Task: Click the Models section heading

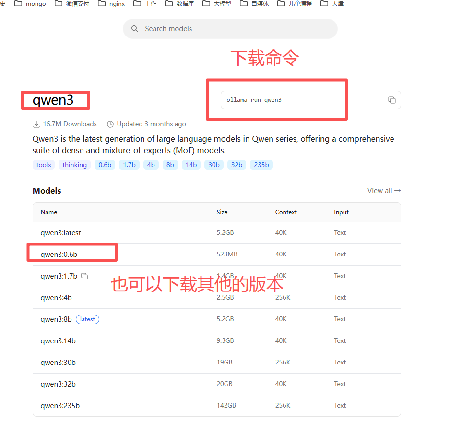Action: point(47,191)
